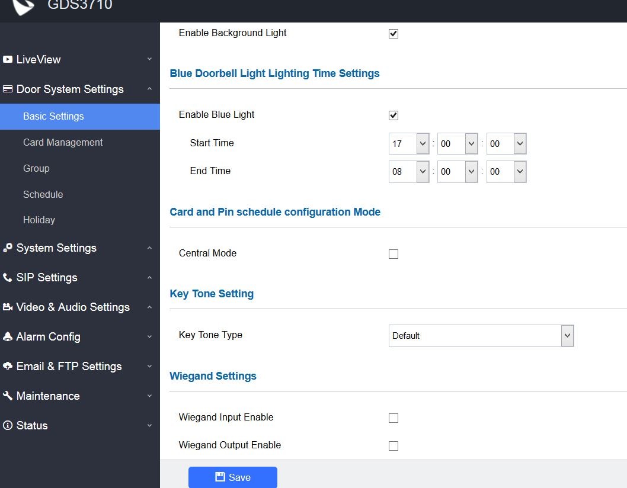This screenshot has height=488, width=627.
Task: Open the End Time hour dropdown
Action: click(409, 172)
